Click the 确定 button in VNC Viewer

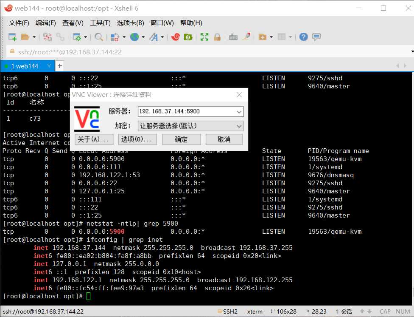[x=182, y=139]
